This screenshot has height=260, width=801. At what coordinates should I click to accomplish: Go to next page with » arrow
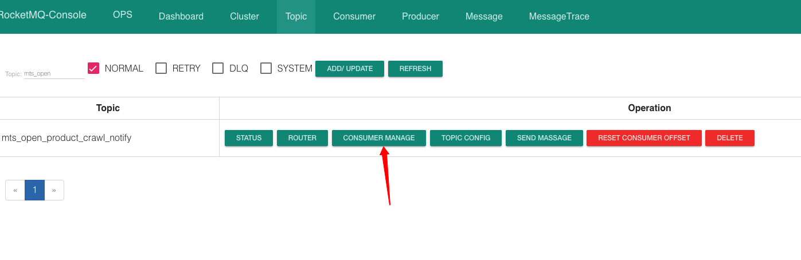pyautogui.click(x=54, y=190)
